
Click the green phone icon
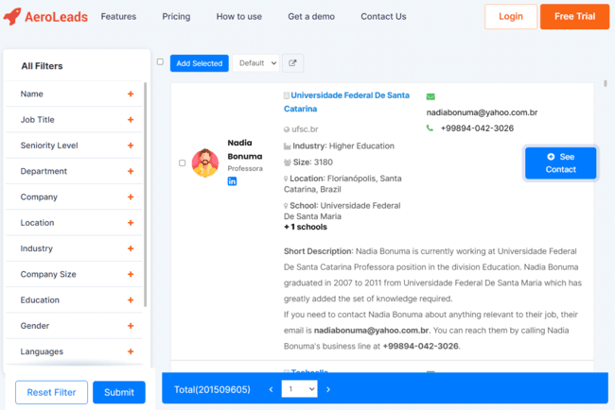430,128
